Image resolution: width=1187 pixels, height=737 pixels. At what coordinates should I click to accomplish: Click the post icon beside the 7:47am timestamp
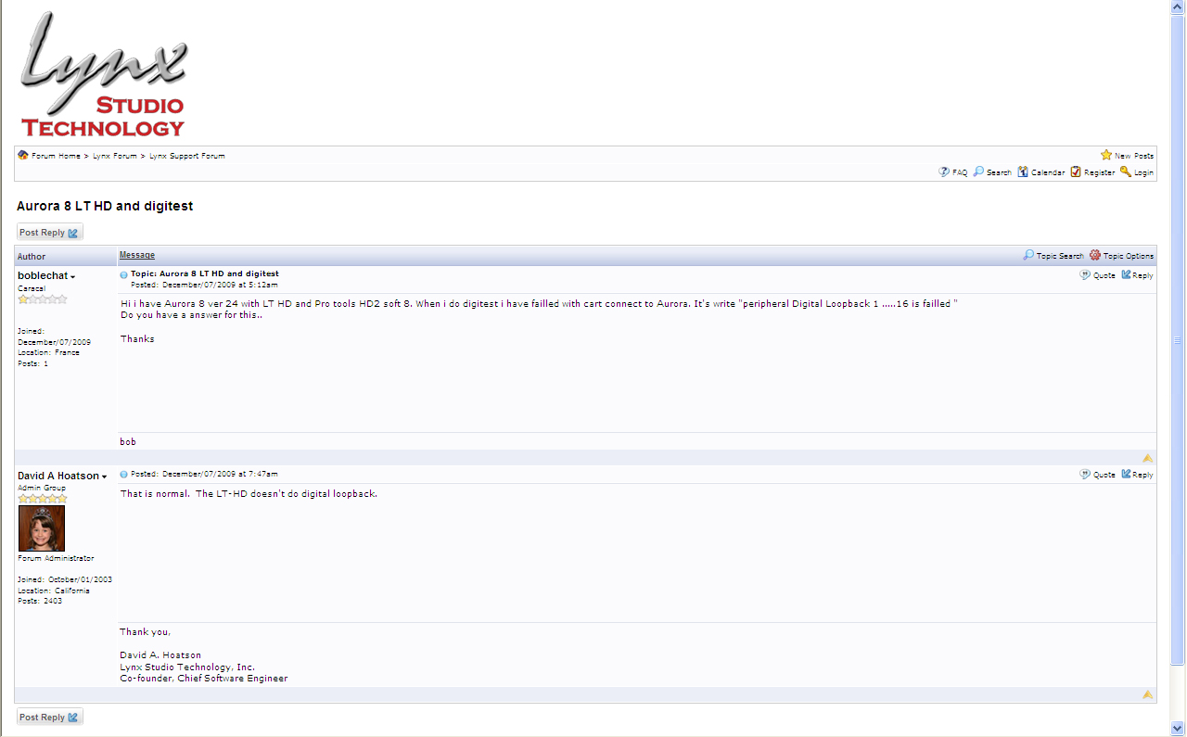pyautogui.click(x=124, y=475)
